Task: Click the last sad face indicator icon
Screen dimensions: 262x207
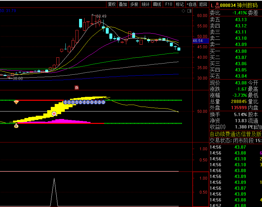Action: 103,102
